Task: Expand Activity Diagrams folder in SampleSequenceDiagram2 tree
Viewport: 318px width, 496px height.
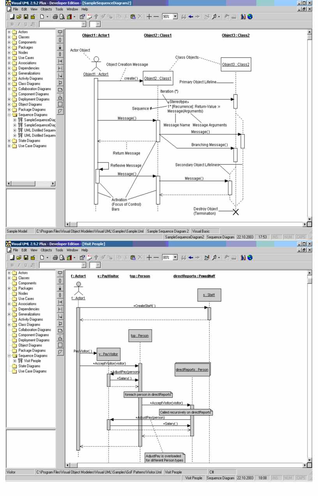Action: pyautogui.click(x=9, y=78)
